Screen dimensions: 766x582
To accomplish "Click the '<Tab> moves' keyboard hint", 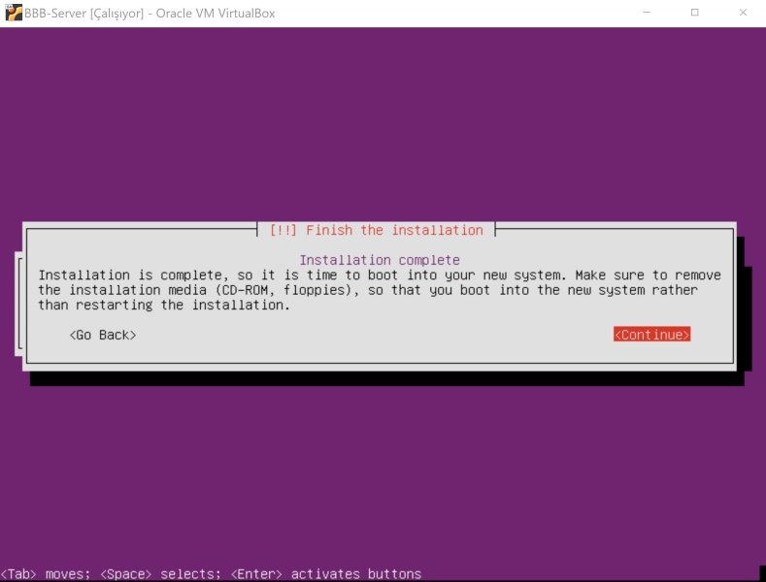I will [x=45, y=573].
